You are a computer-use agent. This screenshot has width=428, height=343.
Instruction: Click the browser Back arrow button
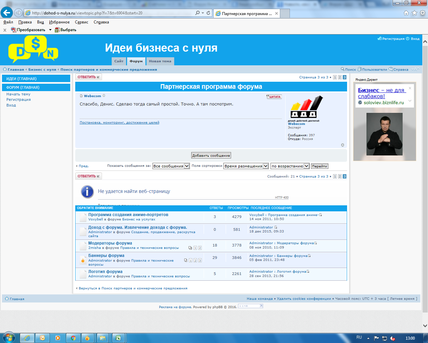(x=7, y=13)
